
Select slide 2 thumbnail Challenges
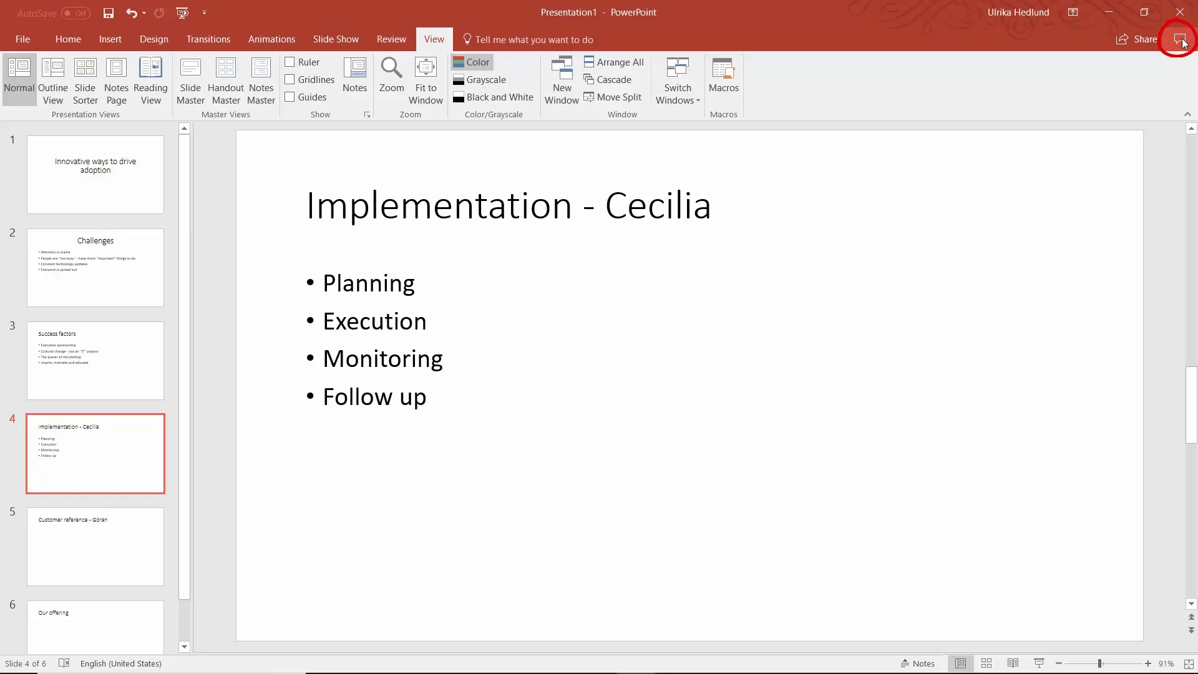[95, 268]
